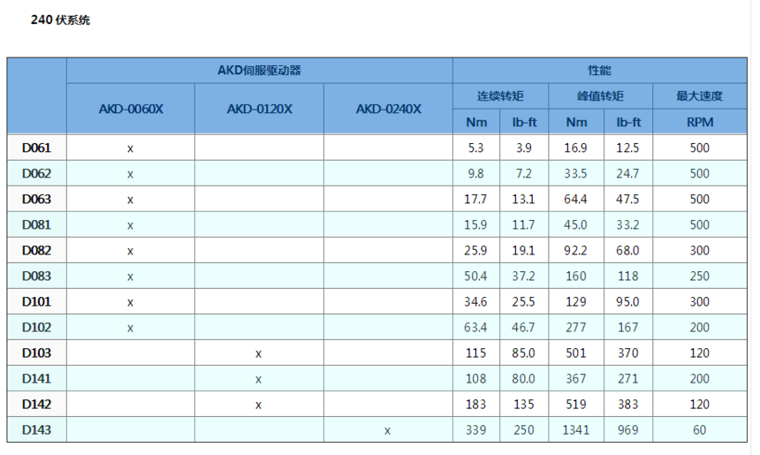760x455 pixels.
Task: Select row label D101
Action: point(36,302)
